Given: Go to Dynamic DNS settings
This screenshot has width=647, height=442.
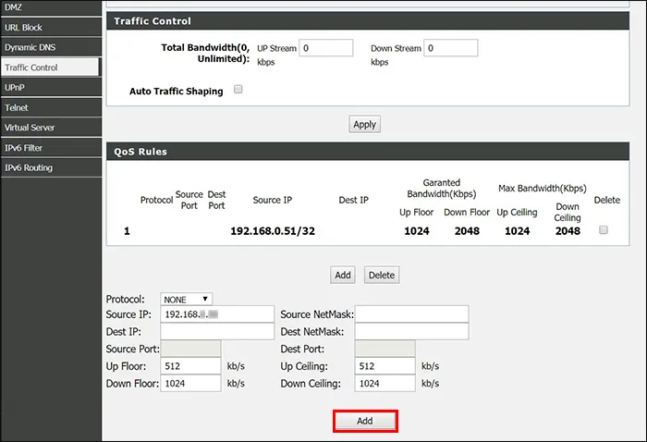Looking at the screenshot, I should click(51, 47).
